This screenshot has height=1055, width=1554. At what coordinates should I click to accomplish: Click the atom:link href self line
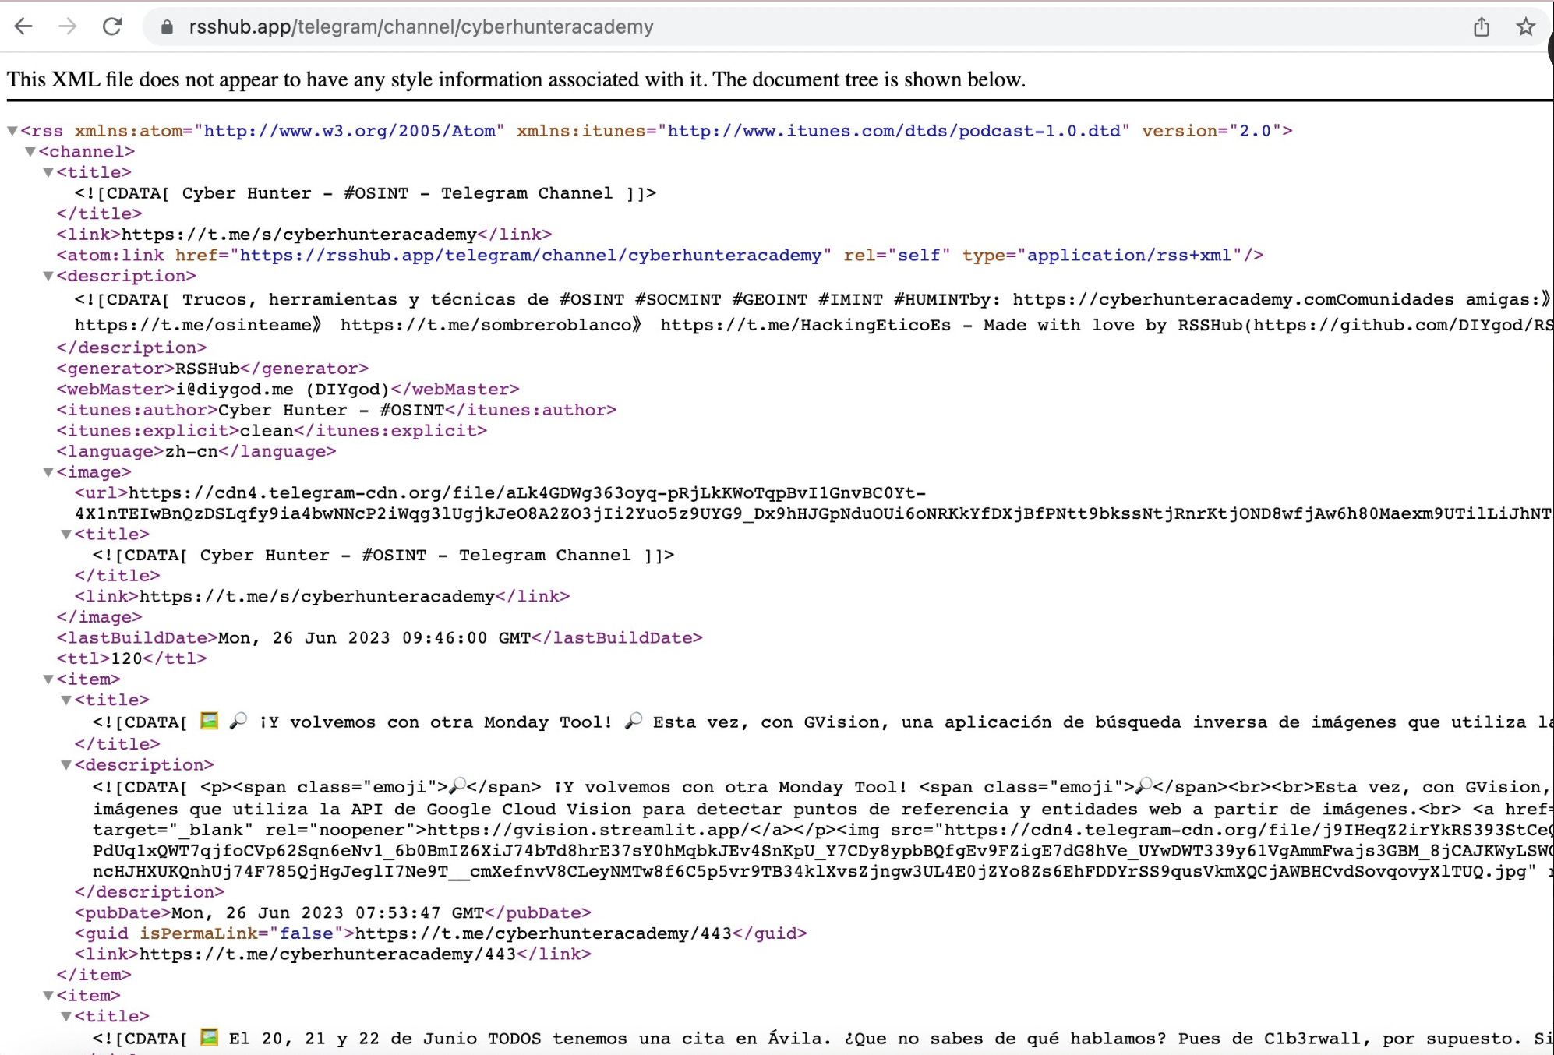[660, 256]
